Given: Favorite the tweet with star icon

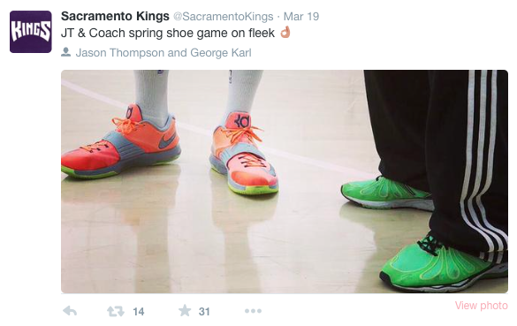Looking at the screenshot, I should pyautogui.click(x=185, y=310).
